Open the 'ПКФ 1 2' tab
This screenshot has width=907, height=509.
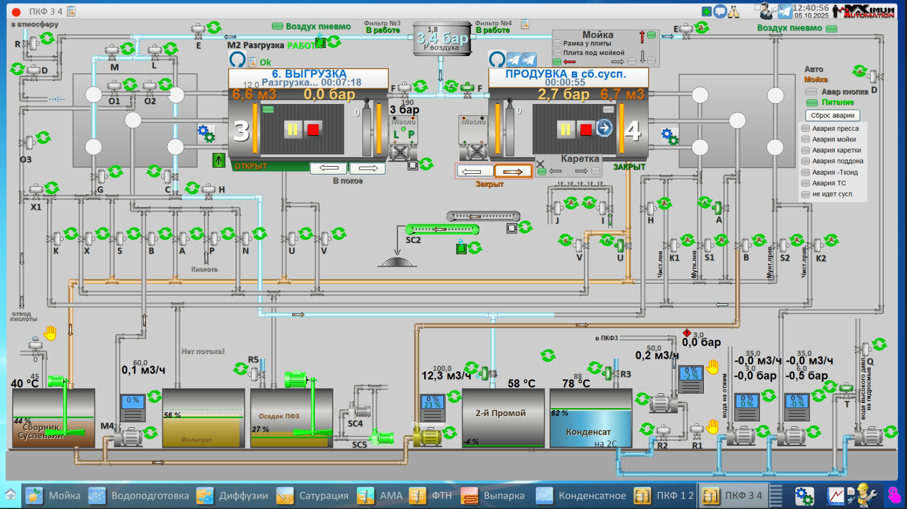point(664,495)
